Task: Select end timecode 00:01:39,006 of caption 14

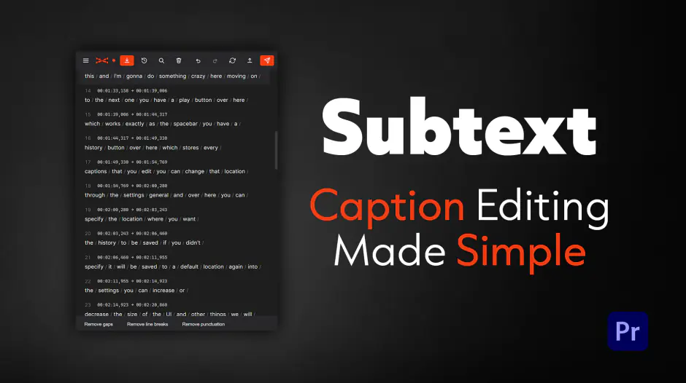Action: [151, 91]
